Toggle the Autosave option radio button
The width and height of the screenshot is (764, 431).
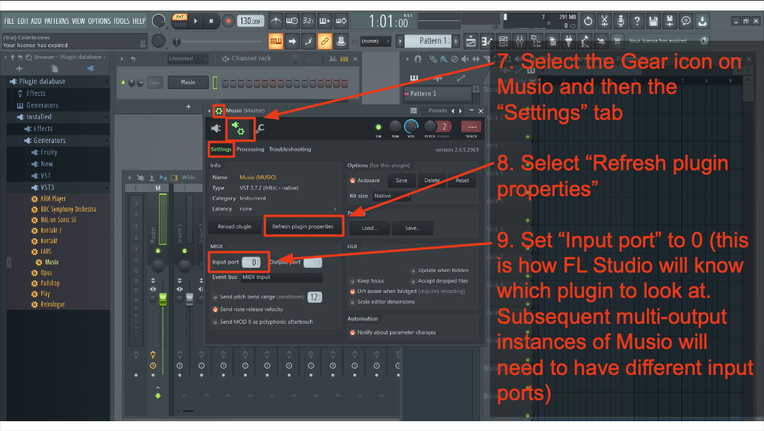tap(352, 180)
